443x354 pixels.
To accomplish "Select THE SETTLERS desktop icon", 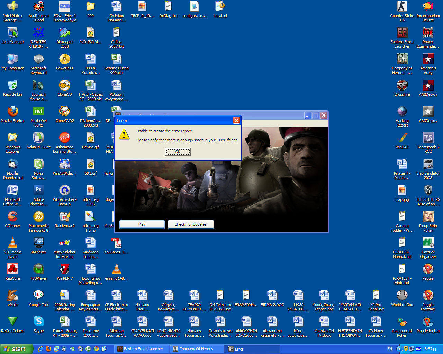I will coord(428,195).
